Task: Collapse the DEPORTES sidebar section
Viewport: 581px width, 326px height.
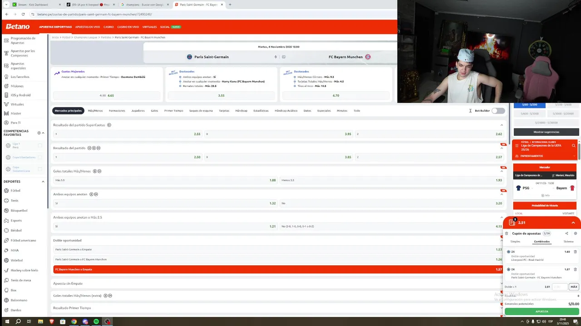Action: click(x=43, y=182)
